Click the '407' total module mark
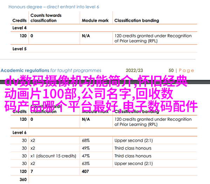Viewport: 210px width, 184px height. 85,171
